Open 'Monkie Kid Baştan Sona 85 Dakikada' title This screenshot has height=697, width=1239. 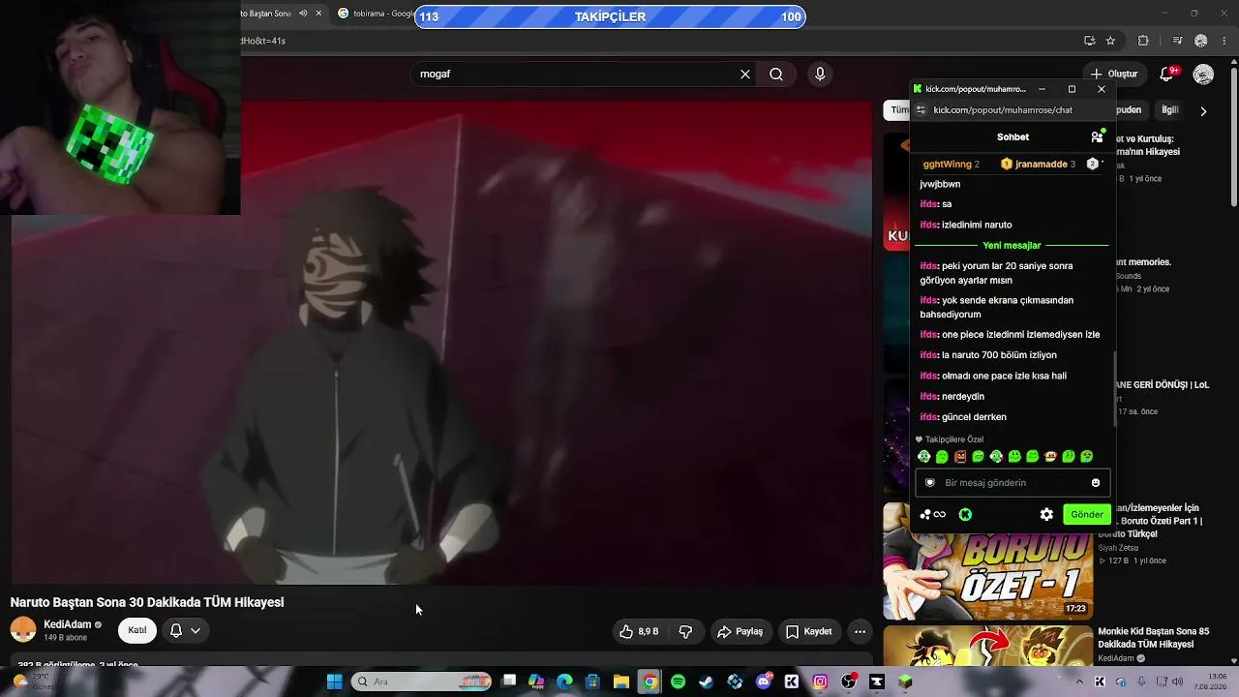tap(1154, 638)
